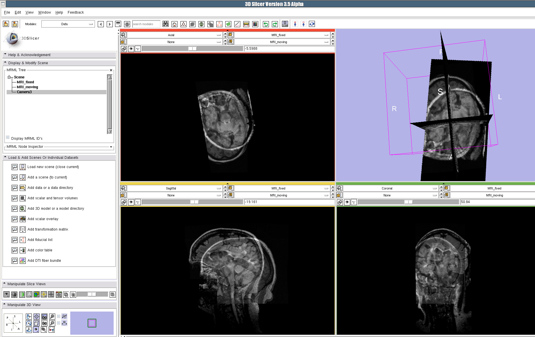Click the stereo glasses icon in 3D controls

(x=51, y=329)
